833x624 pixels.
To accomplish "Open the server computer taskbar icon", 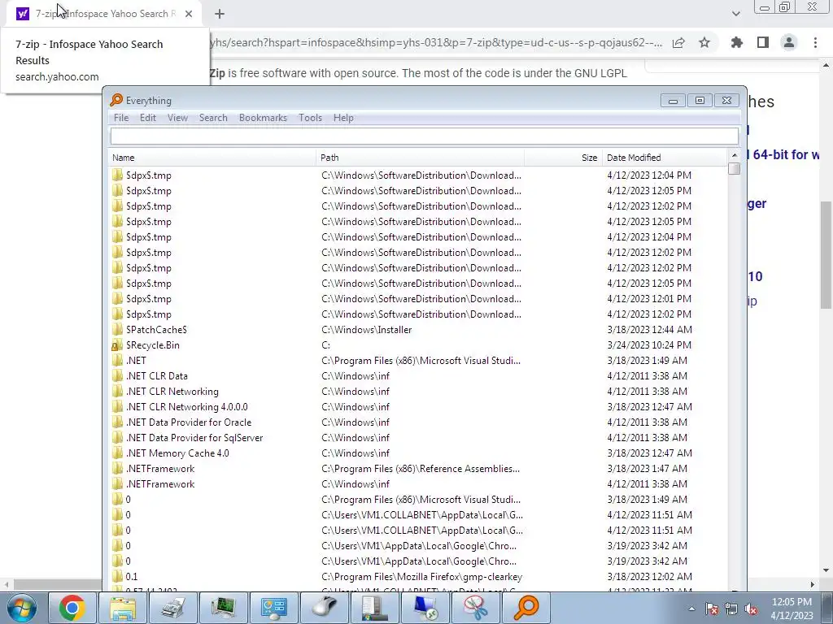I will (374, 608).
